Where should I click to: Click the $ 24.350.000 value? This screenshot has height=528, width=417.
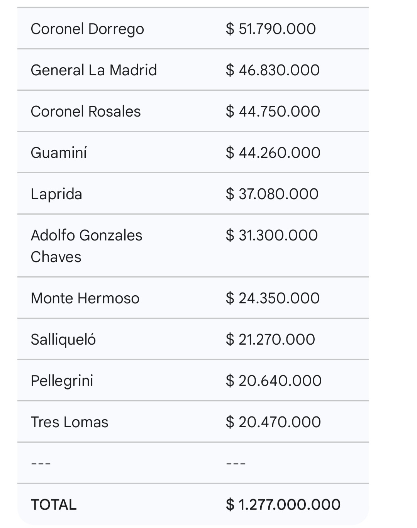(273, 298)
